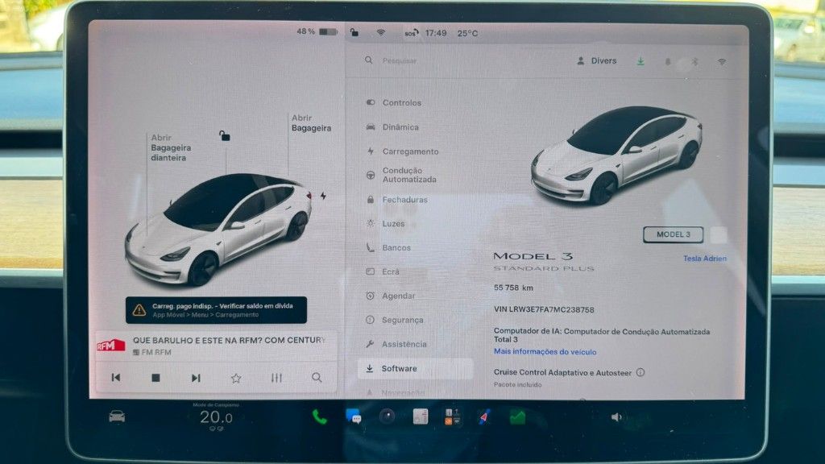
Task: Tap the 48 % battery indicator
Action: [x=317, y=32]
